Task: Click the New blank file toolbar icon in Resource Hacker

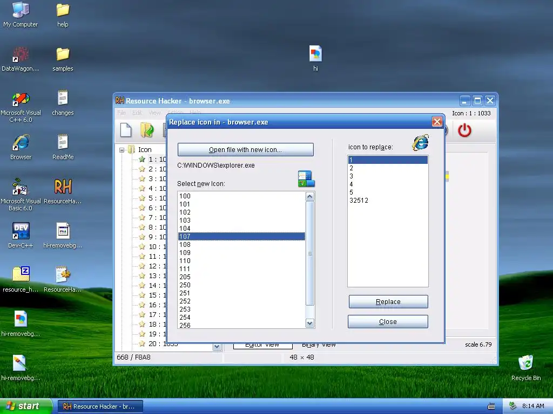Action: pos(126,130)
